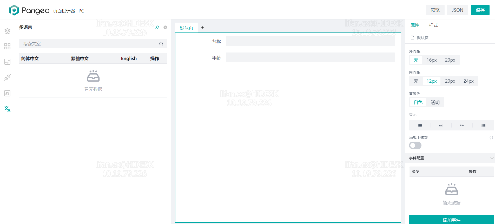Close the 多语言 panel
Viewport: 495px width, 224px height.
165,27
